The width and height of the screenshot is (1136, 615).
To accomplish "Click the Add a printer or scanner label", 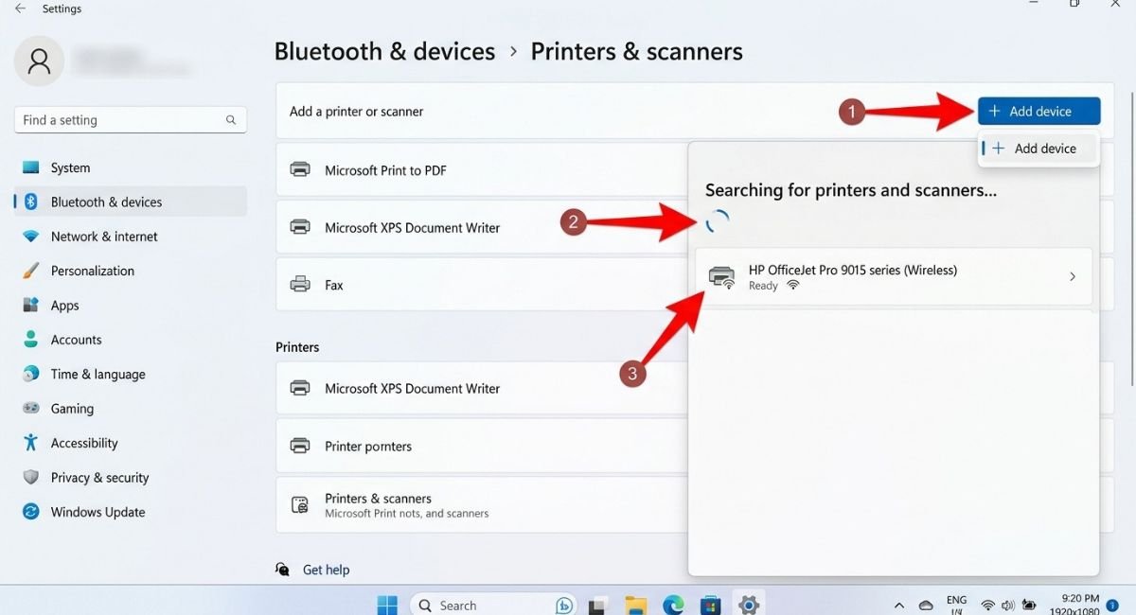I will pyautogui.click(x=356, y=111).
